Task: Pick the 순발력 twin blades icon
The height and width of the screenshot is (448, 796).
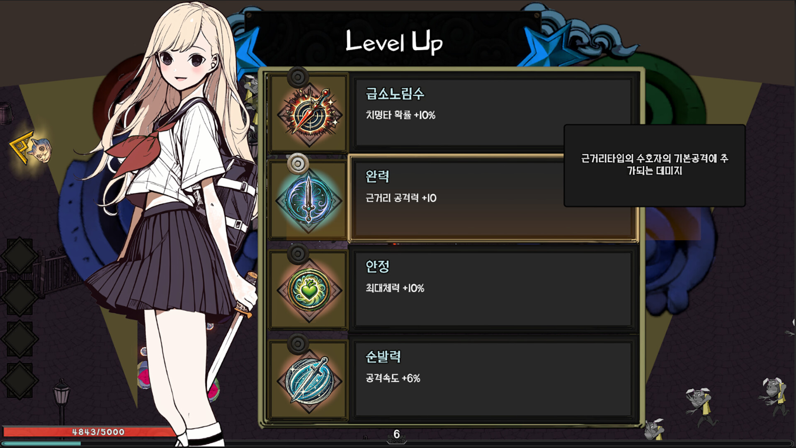Action: point(309,380)
